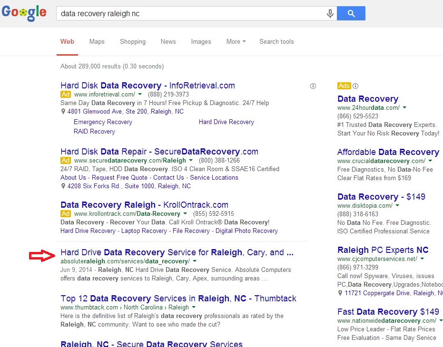Open info icon beside InfoRetrieval ad
This screenshot has height=347, width=443.
(313, 86)
